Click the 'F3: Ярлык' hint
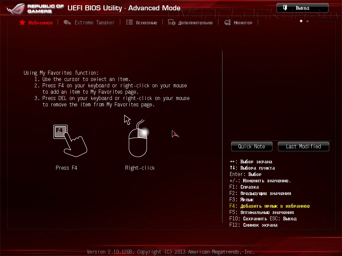Viewport: 342px width, 256px height. coord(241,200)
